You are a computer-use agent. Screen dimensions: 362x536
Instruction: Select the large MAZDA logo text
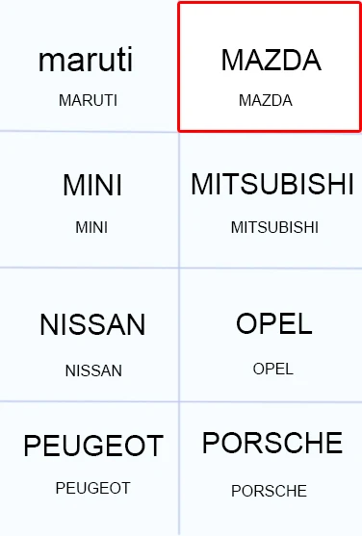click(271, 61)
